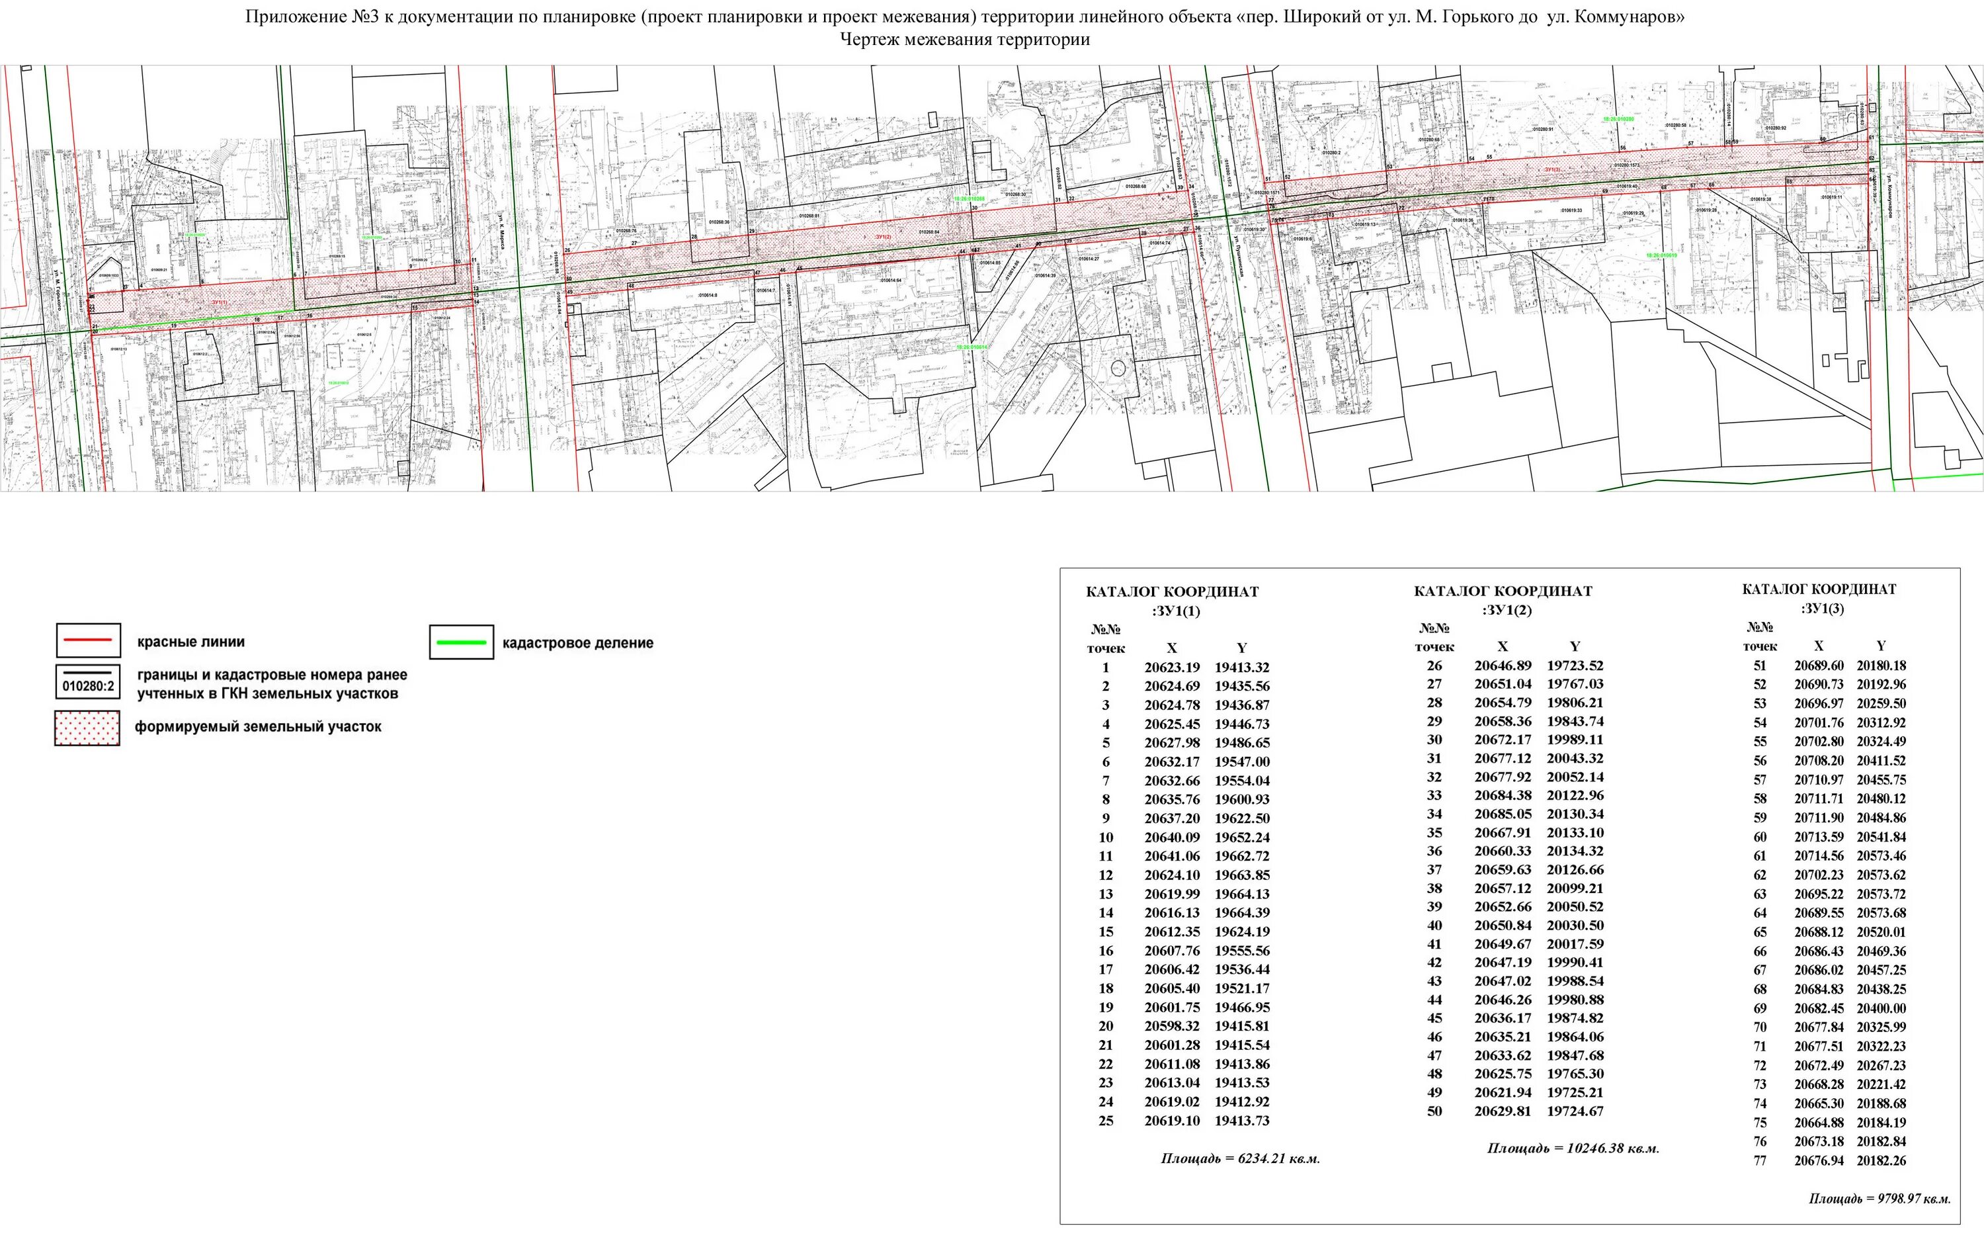Click the red line legend swatch
This screenshot has height=1257, width=1984.
88,640
